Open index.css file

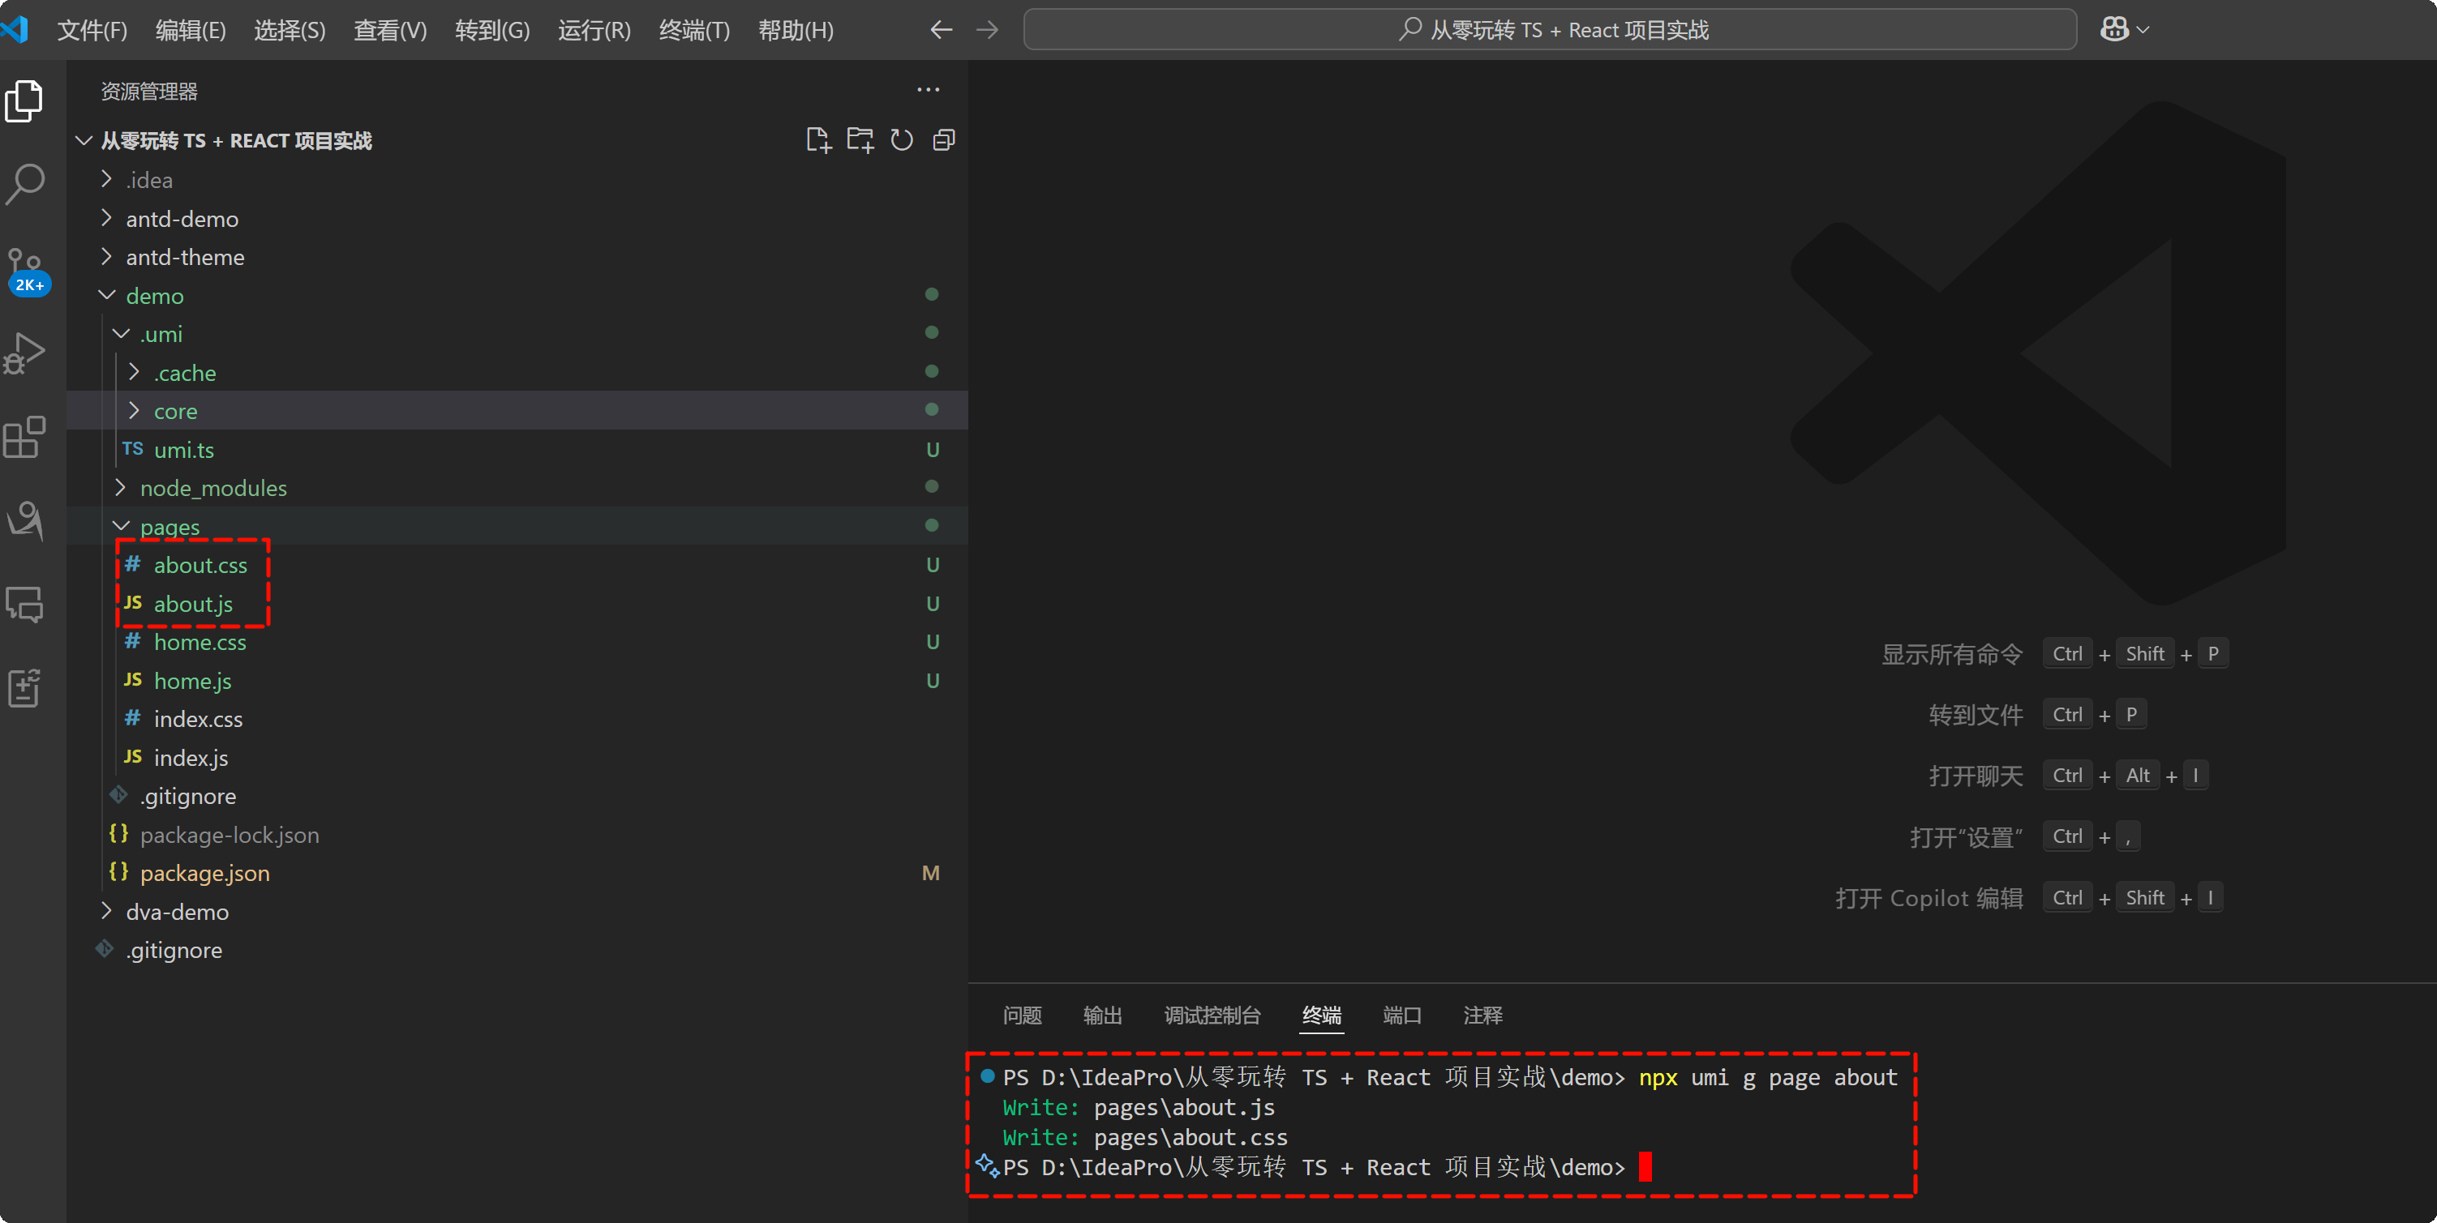click(517, 718)
